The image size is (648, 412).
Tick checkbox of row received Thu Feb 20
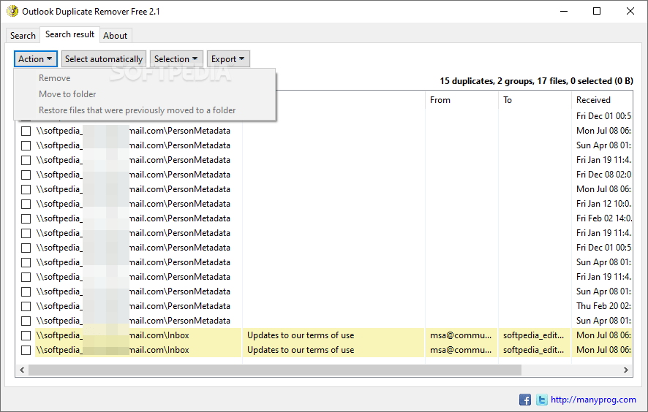pyautogui.click(x=26, y=306)
